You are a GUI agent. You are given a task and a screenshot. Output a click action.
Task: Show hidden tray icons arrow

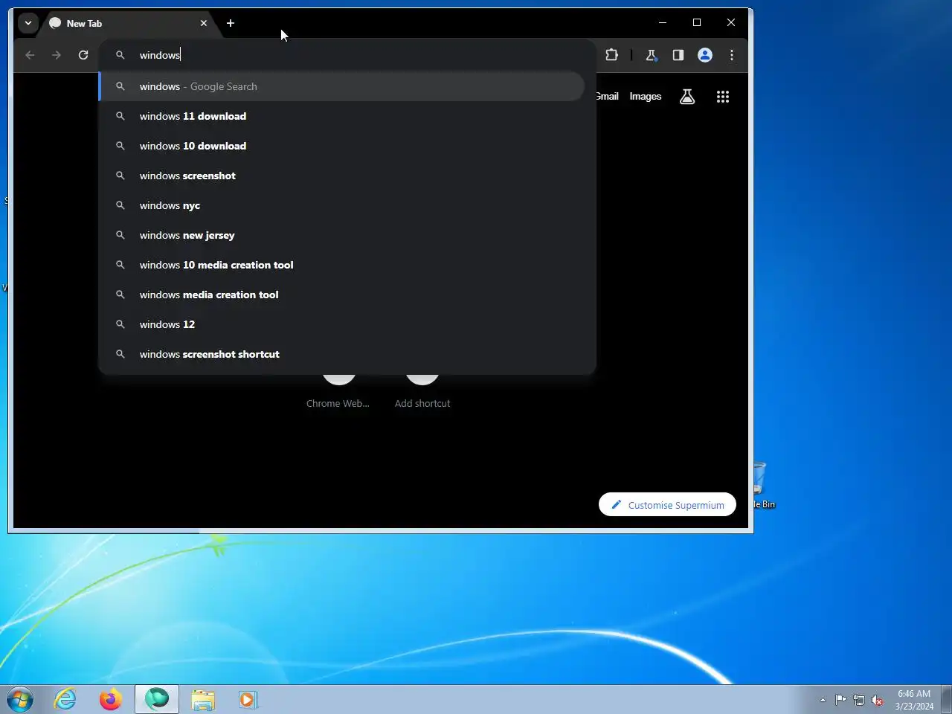pos(823,700)
